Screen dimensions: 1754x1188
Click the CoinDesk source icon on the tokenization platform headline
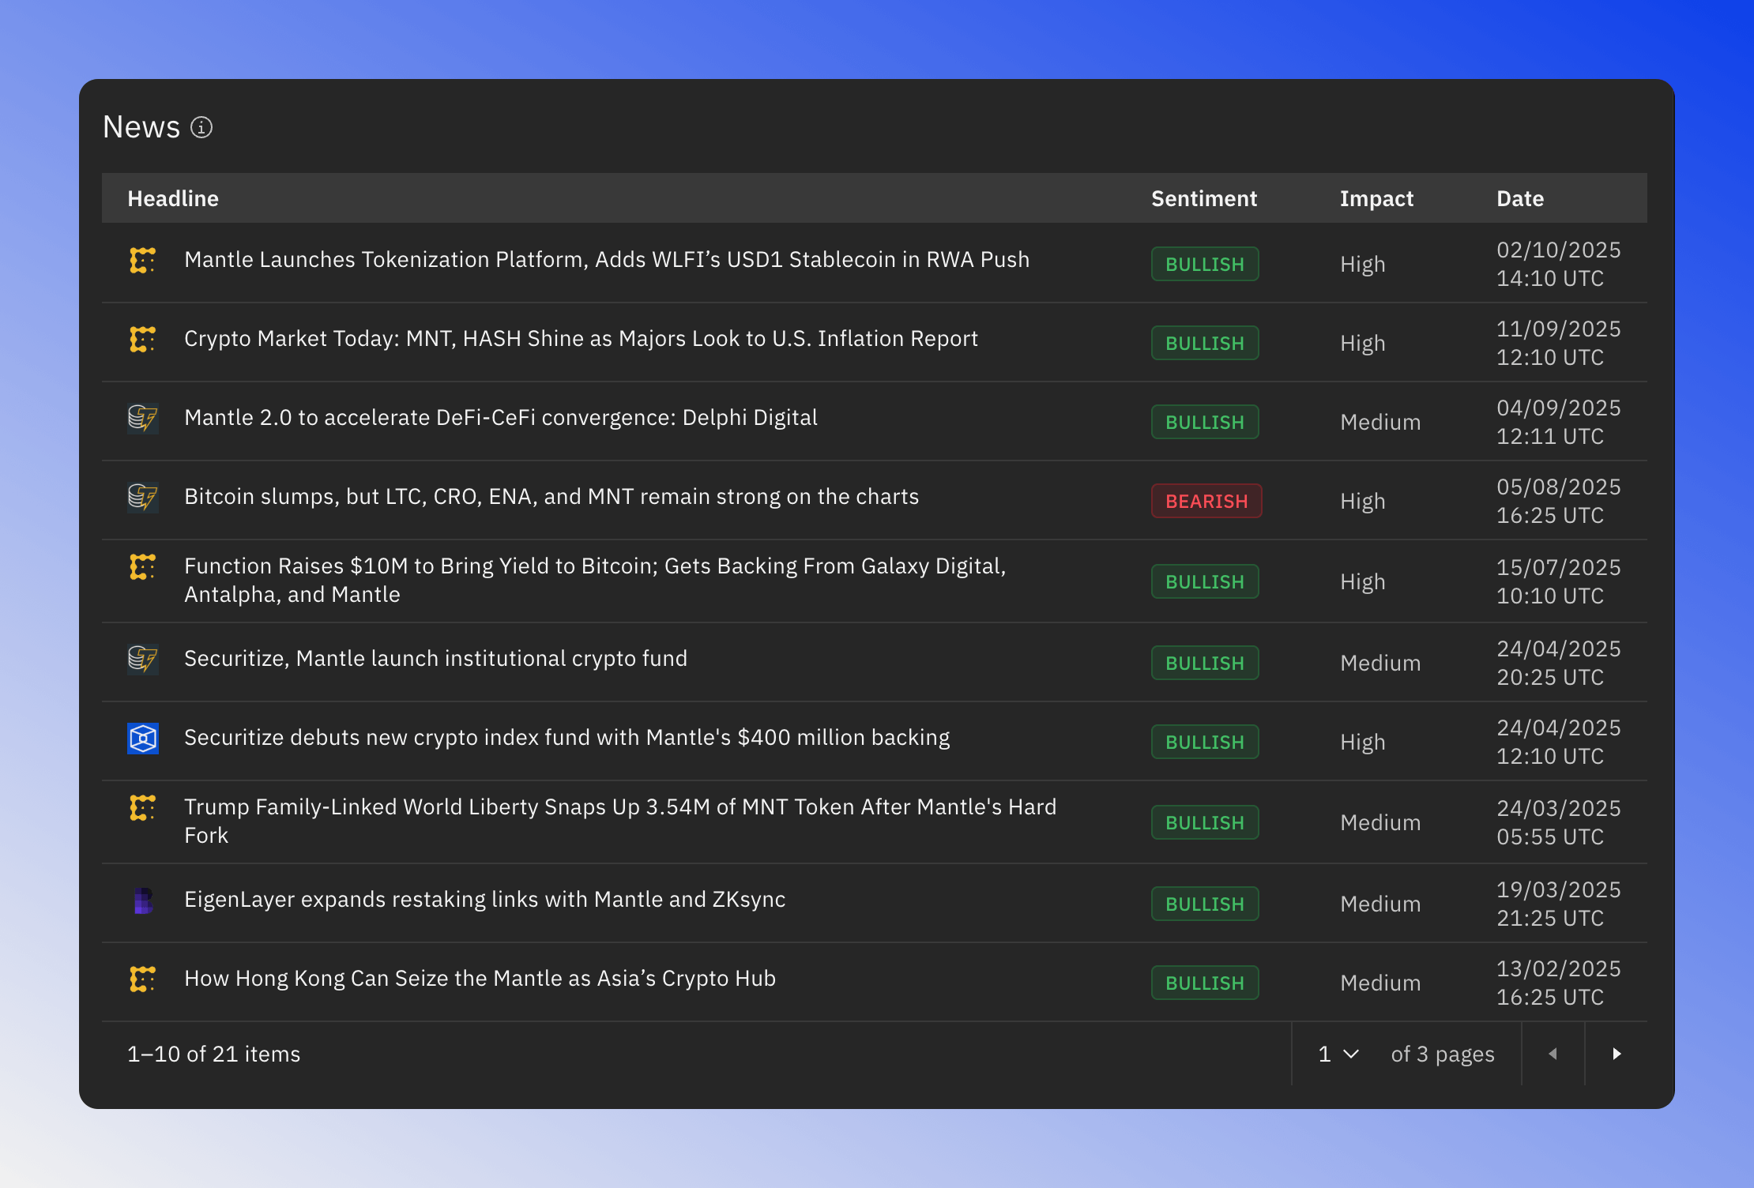[143, 260]
